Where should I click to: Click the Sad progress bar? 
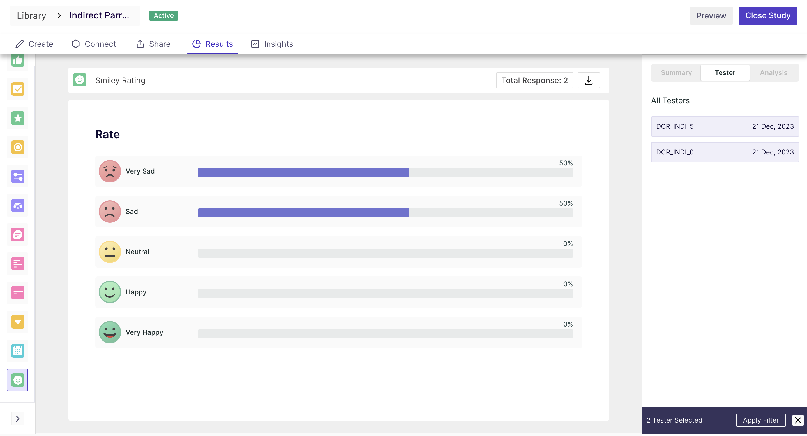[x=385, y=213]
